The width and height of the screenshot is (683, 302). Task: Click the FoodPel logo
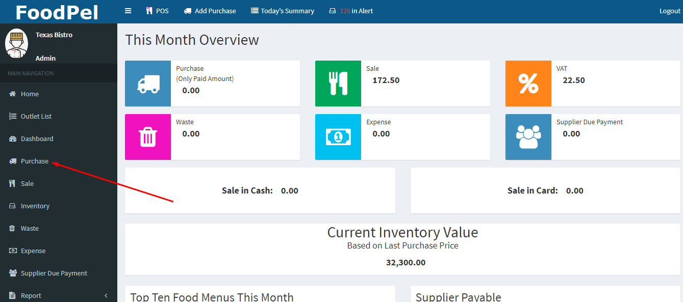pyautogui.click(x=57, y=12)
